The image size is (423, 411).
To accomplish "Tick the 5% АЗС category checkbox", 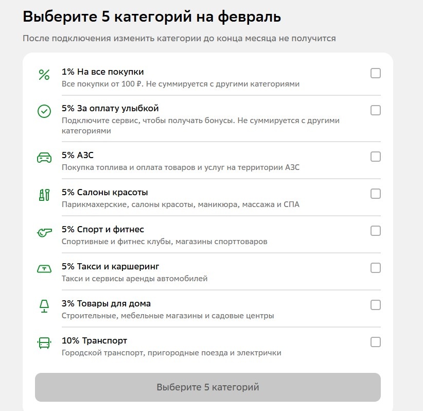I will click(376, 157).
